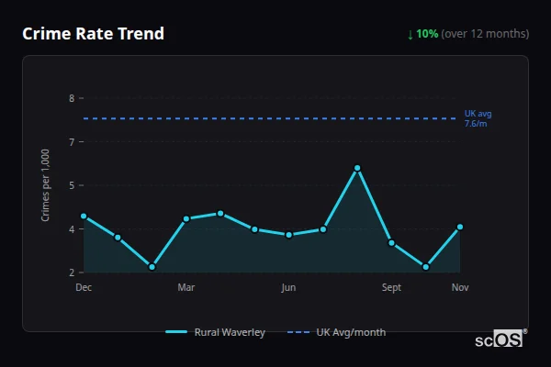Click the 'Mar' x-axis label

(186, 287)
